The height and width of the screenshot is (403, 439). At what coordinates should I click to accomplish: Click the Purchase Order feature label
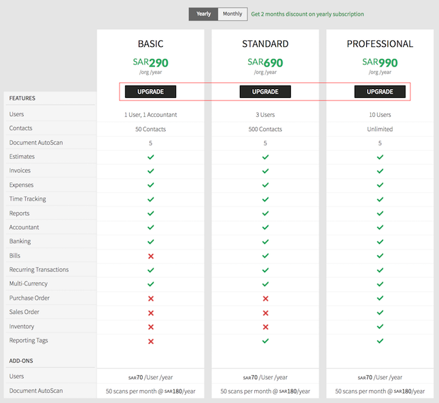click(29, 298)
